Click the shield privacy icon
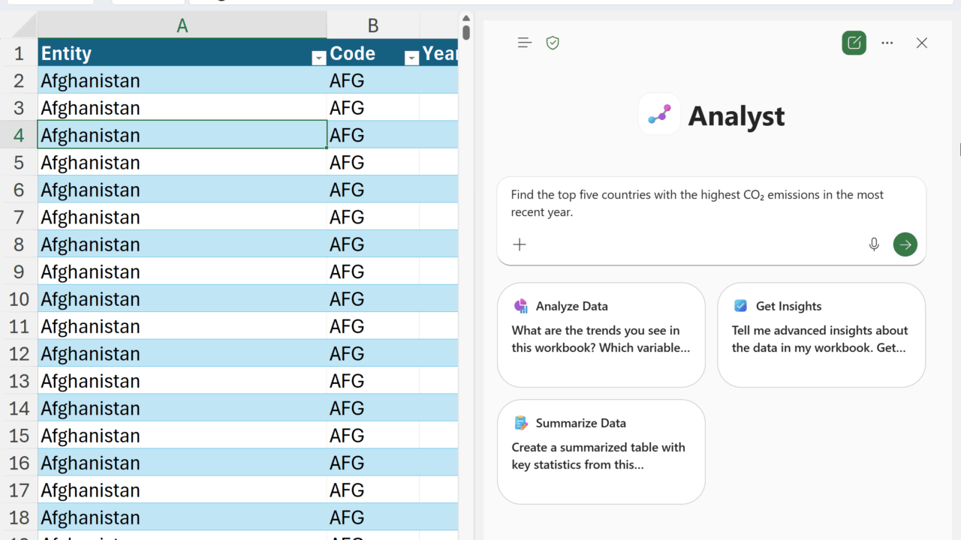The height and width of the screenshot is (540, 961). click(x=553, y=43)
